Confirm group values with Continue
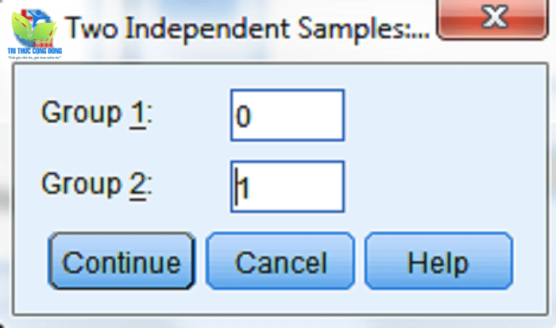Viewport: 556px width, 328px height. pyautogui.click(x=122, y=261)
